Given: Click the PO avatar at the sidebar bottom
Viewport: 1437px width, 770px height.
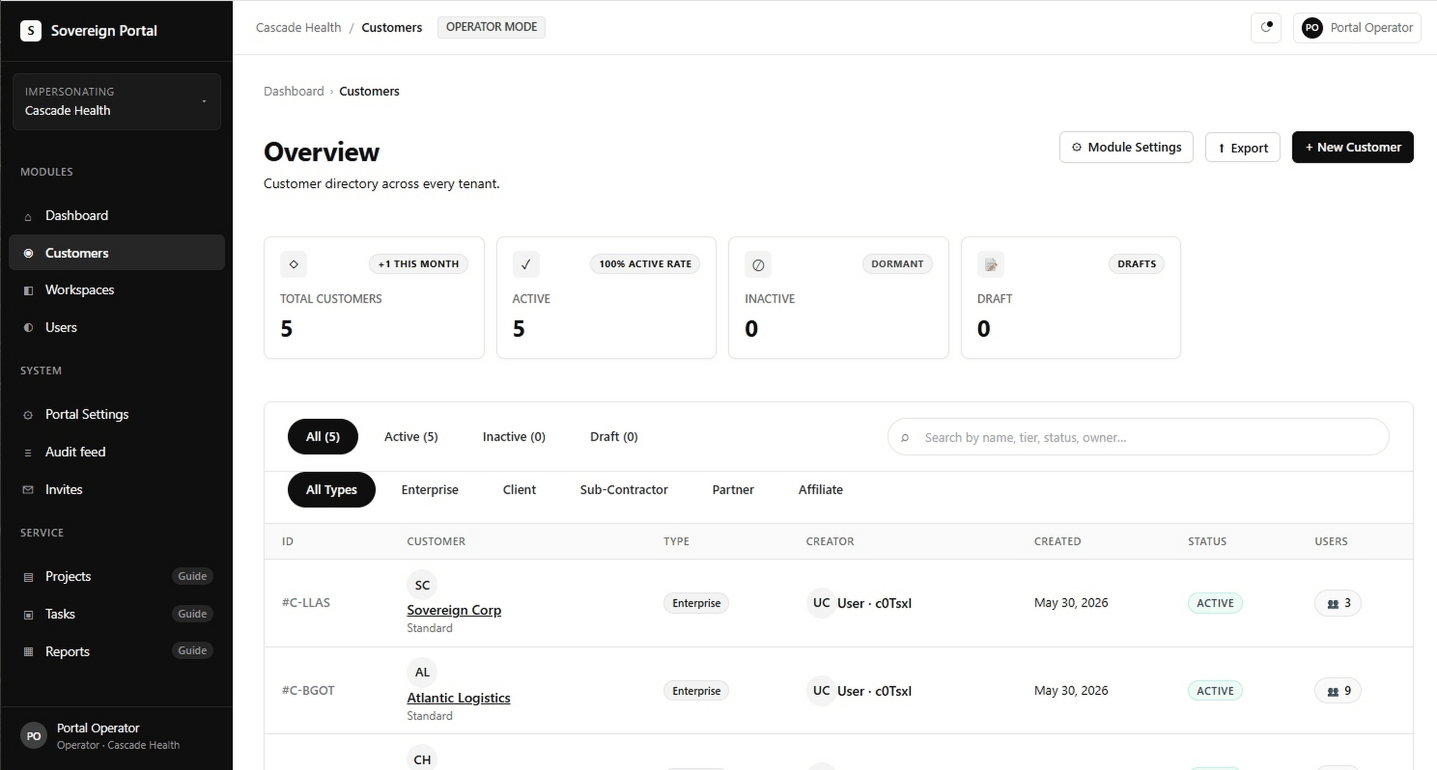Looking at the screenshot, I should (33, 736).
